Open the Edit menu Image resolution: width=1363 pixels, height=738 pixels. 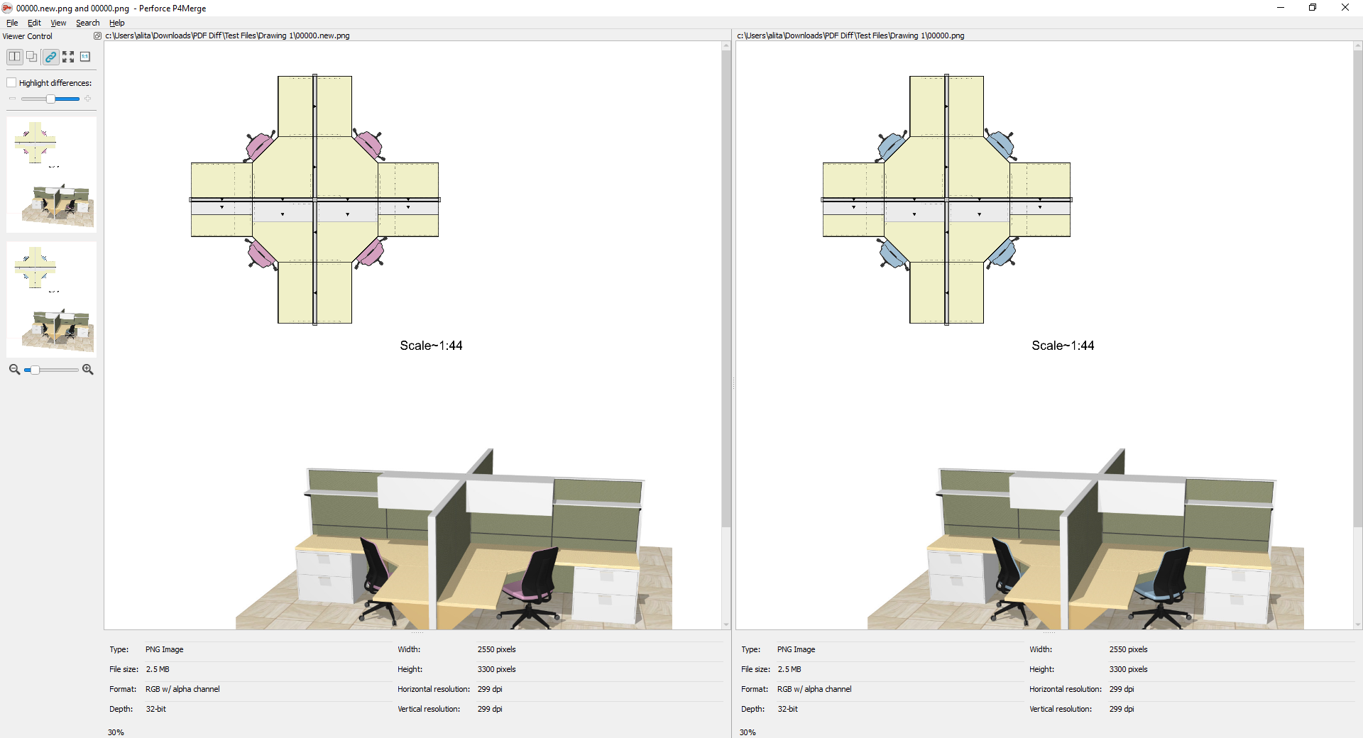point(34,23)
